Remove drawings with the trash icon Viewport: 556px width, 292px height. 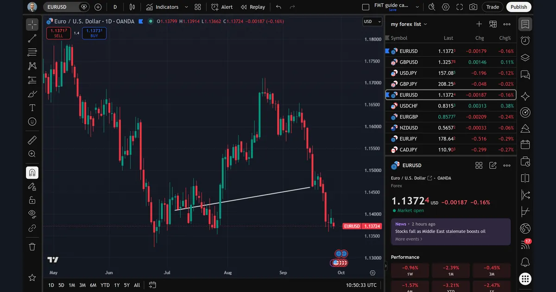(32, 247)
